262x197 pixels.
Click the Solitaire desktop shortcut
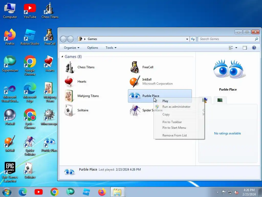point(30,171)
